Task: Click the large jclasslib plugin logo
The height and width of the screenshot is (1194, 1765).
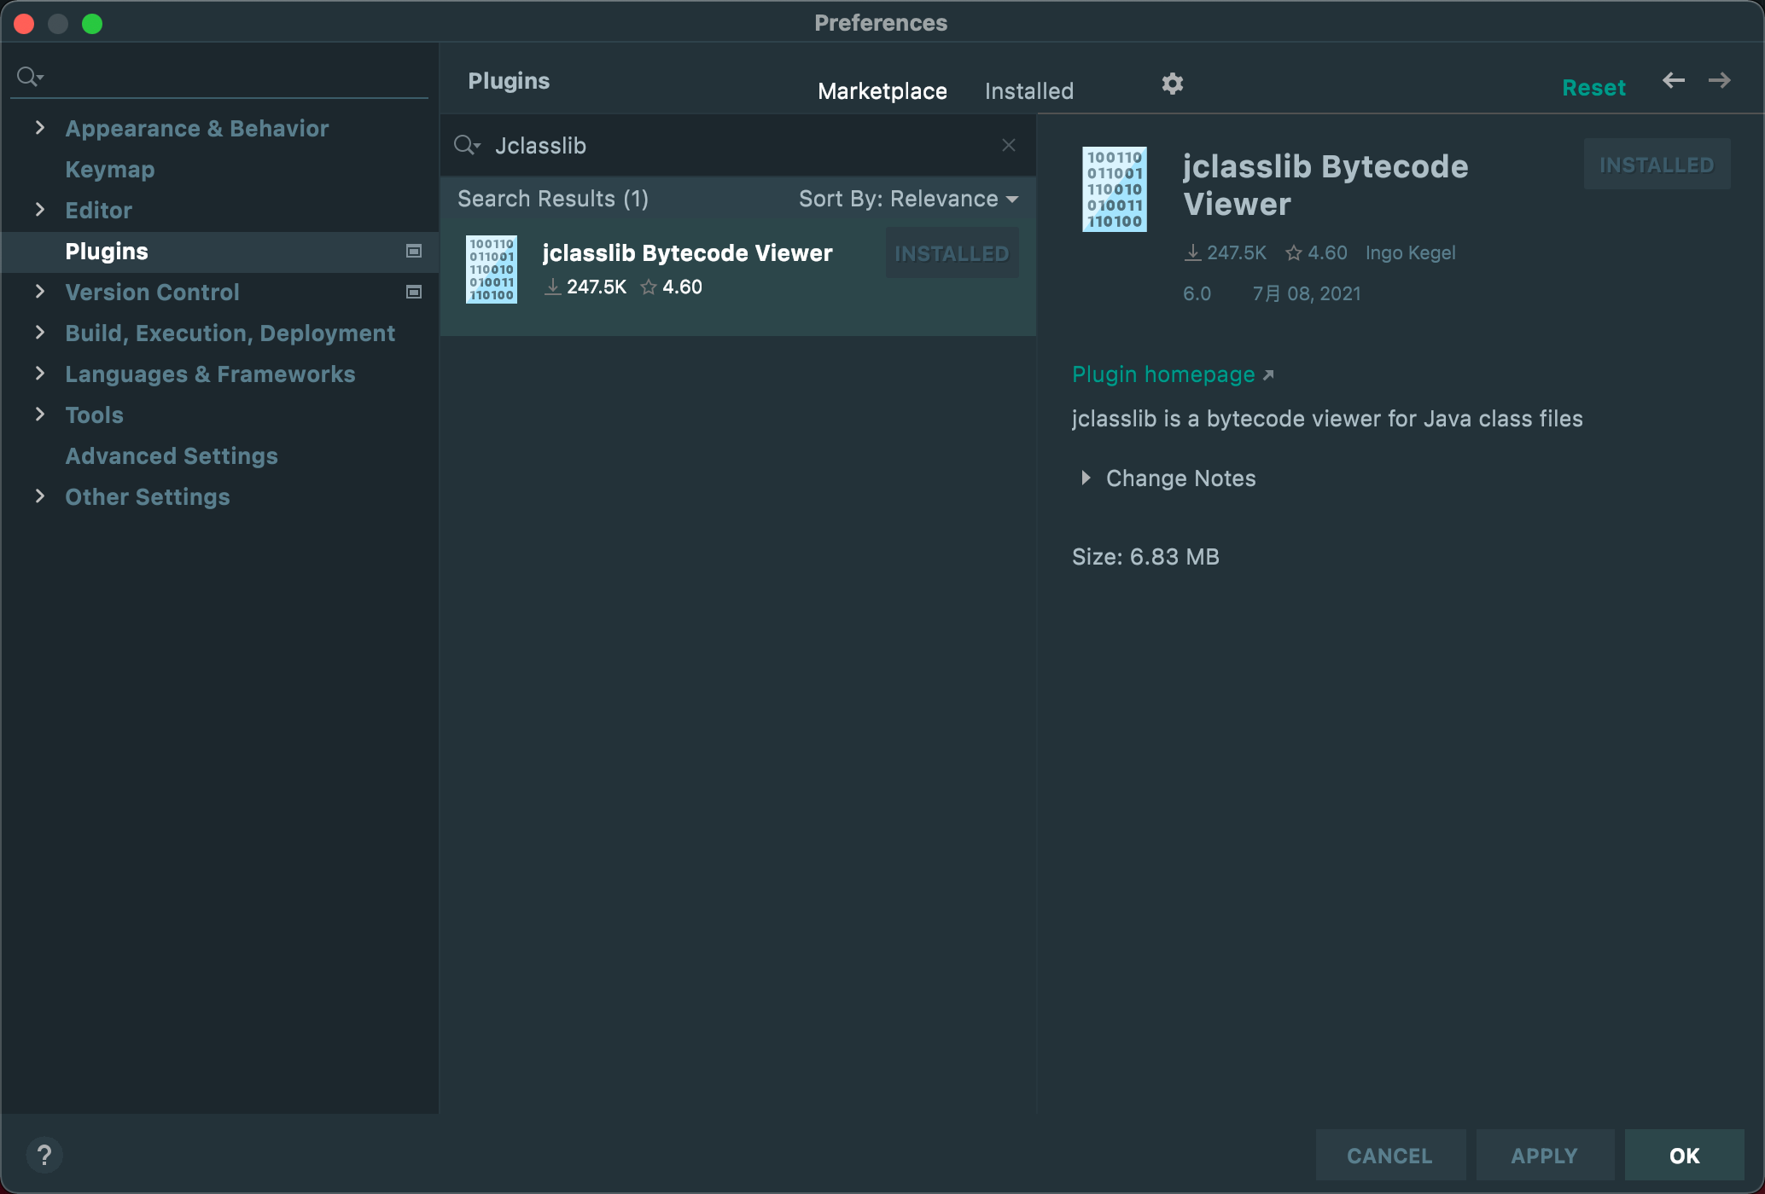Action: 1114,189
